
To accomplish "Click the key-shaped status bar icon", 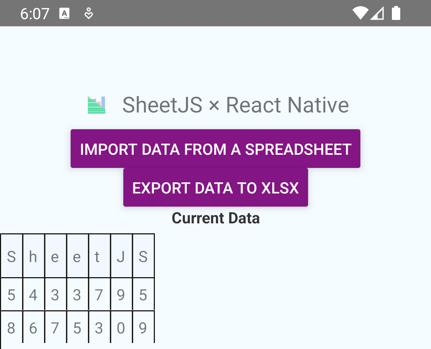I will 88,13.
